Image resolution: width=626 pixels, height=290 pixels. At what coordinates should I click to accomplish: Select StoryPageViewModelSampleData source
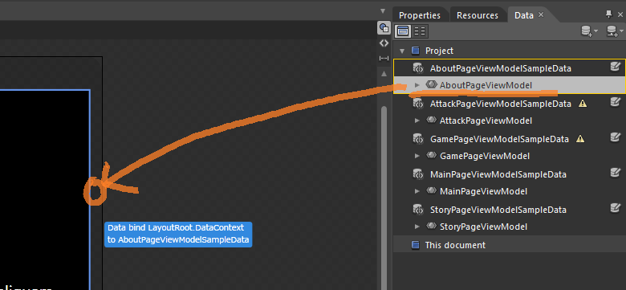[498, 210]
